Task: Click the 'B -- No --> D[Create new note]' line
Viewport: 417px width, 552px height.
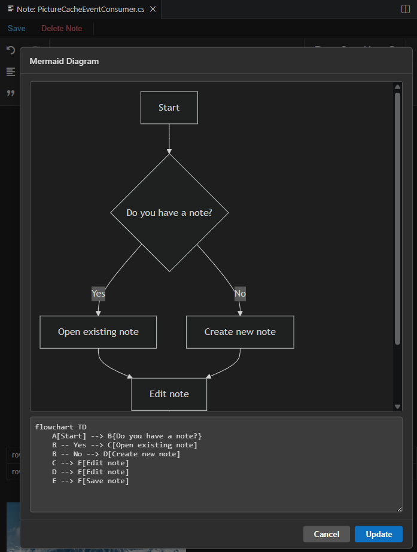Action: pos(116,454)
